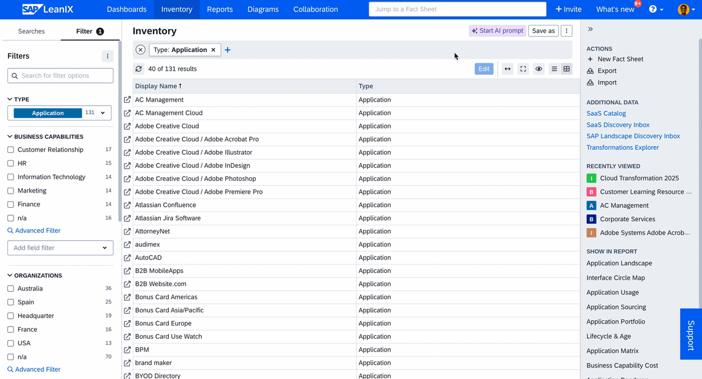Click the Import action
702x379 pixels.
[601, 82]
